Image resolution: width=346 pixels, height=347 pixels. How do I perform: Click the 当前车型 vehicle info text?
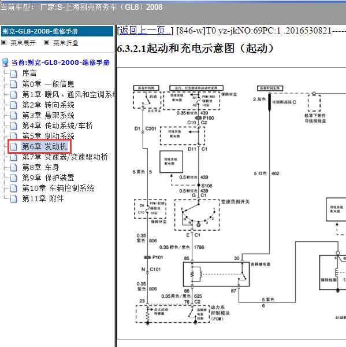pyautogui.click(x=81, y=7)
